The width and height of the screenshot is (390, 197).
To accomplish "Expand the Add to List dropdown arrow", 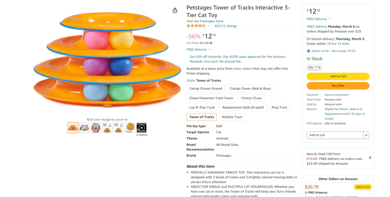I will click(366, 135).
